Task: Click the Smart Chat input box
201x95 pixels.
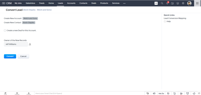Action: click(x=89, y=93)
